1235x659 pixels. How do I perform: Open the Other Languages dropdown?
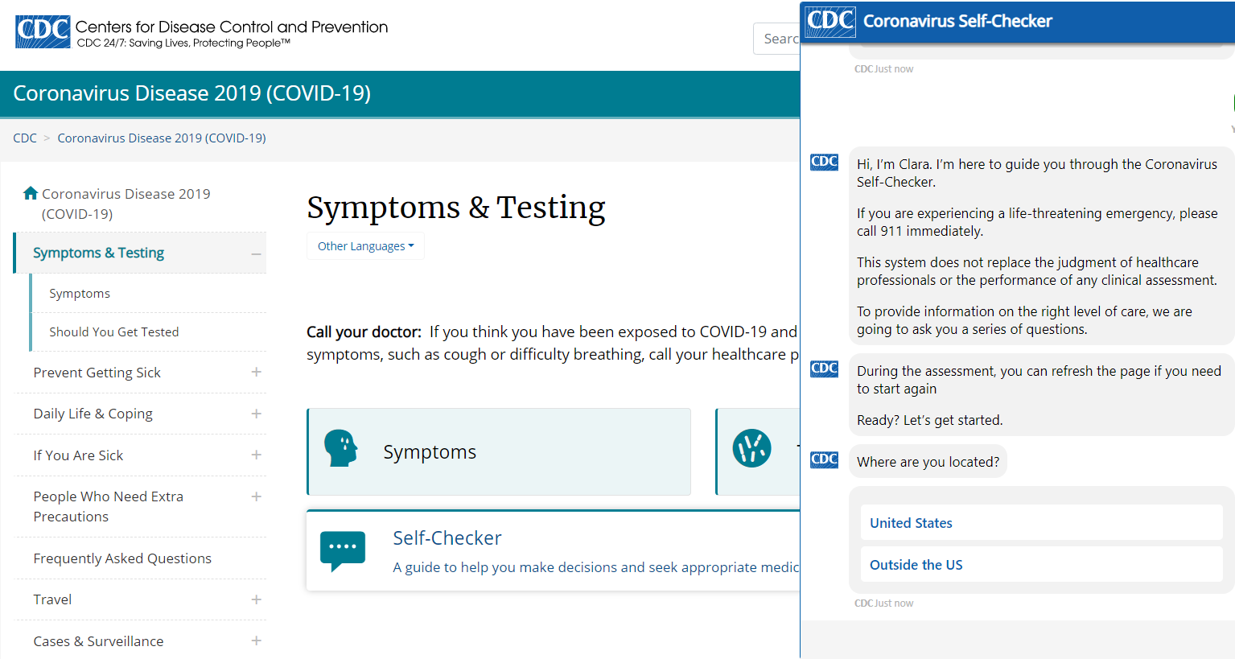point(365,246)
